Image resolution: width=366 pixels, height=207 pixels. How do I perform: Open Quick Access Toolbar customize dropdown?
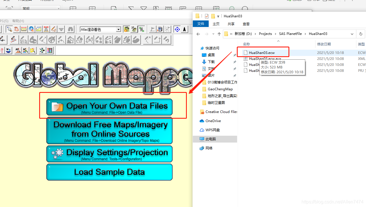pyautogui.click(x=218, y=16)
